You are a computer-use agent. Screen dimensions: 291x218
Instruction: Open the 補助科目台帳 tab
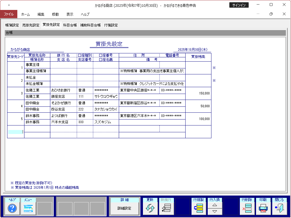pos(90,25)
